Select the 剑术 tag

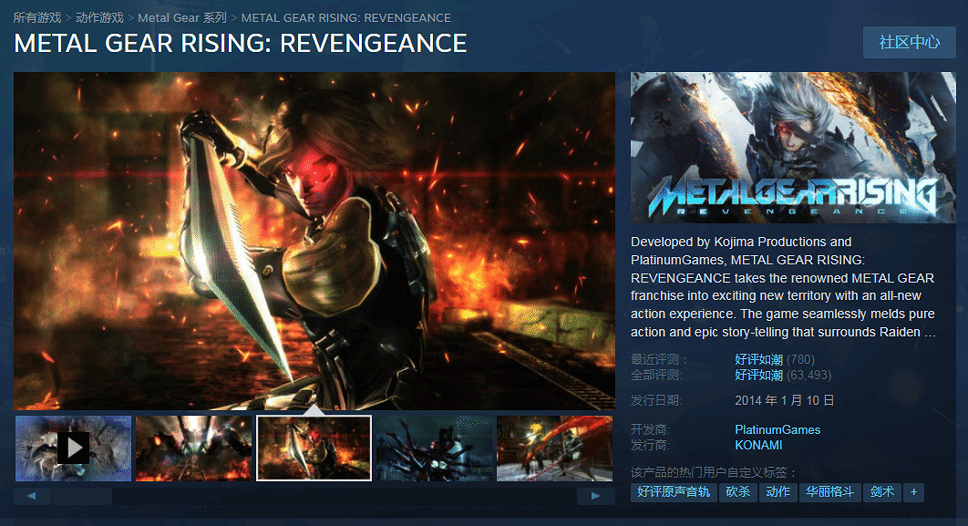pos(880,492)
